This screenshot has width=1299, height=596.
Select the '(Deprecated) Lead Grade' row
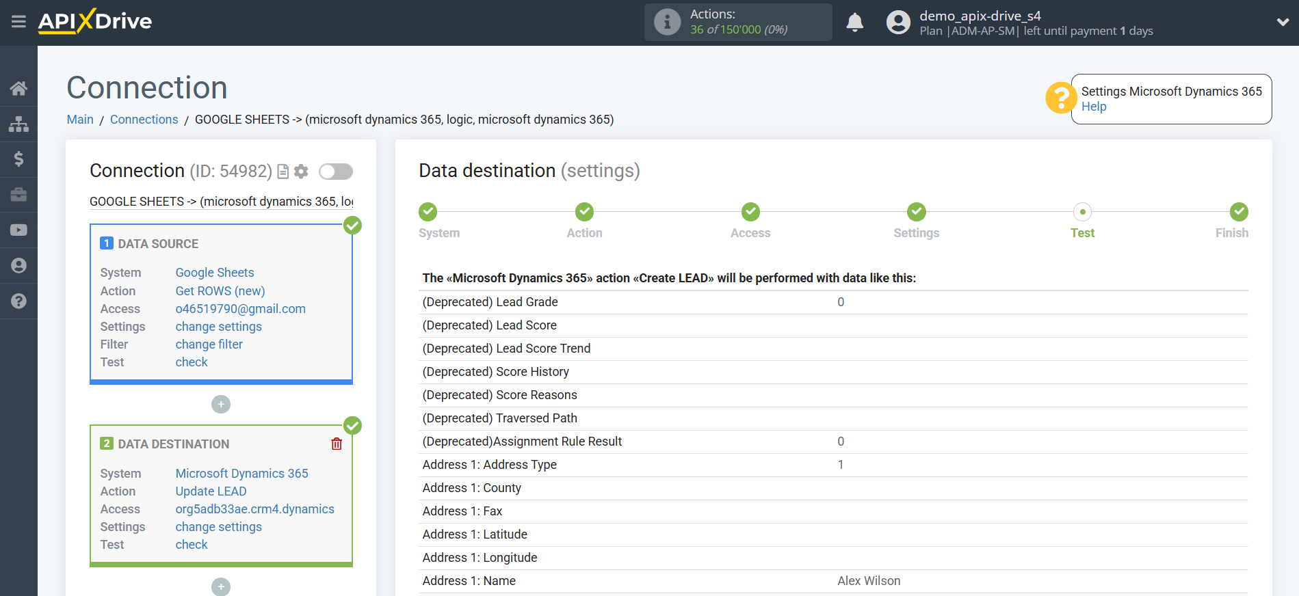[x=833, y=303]
